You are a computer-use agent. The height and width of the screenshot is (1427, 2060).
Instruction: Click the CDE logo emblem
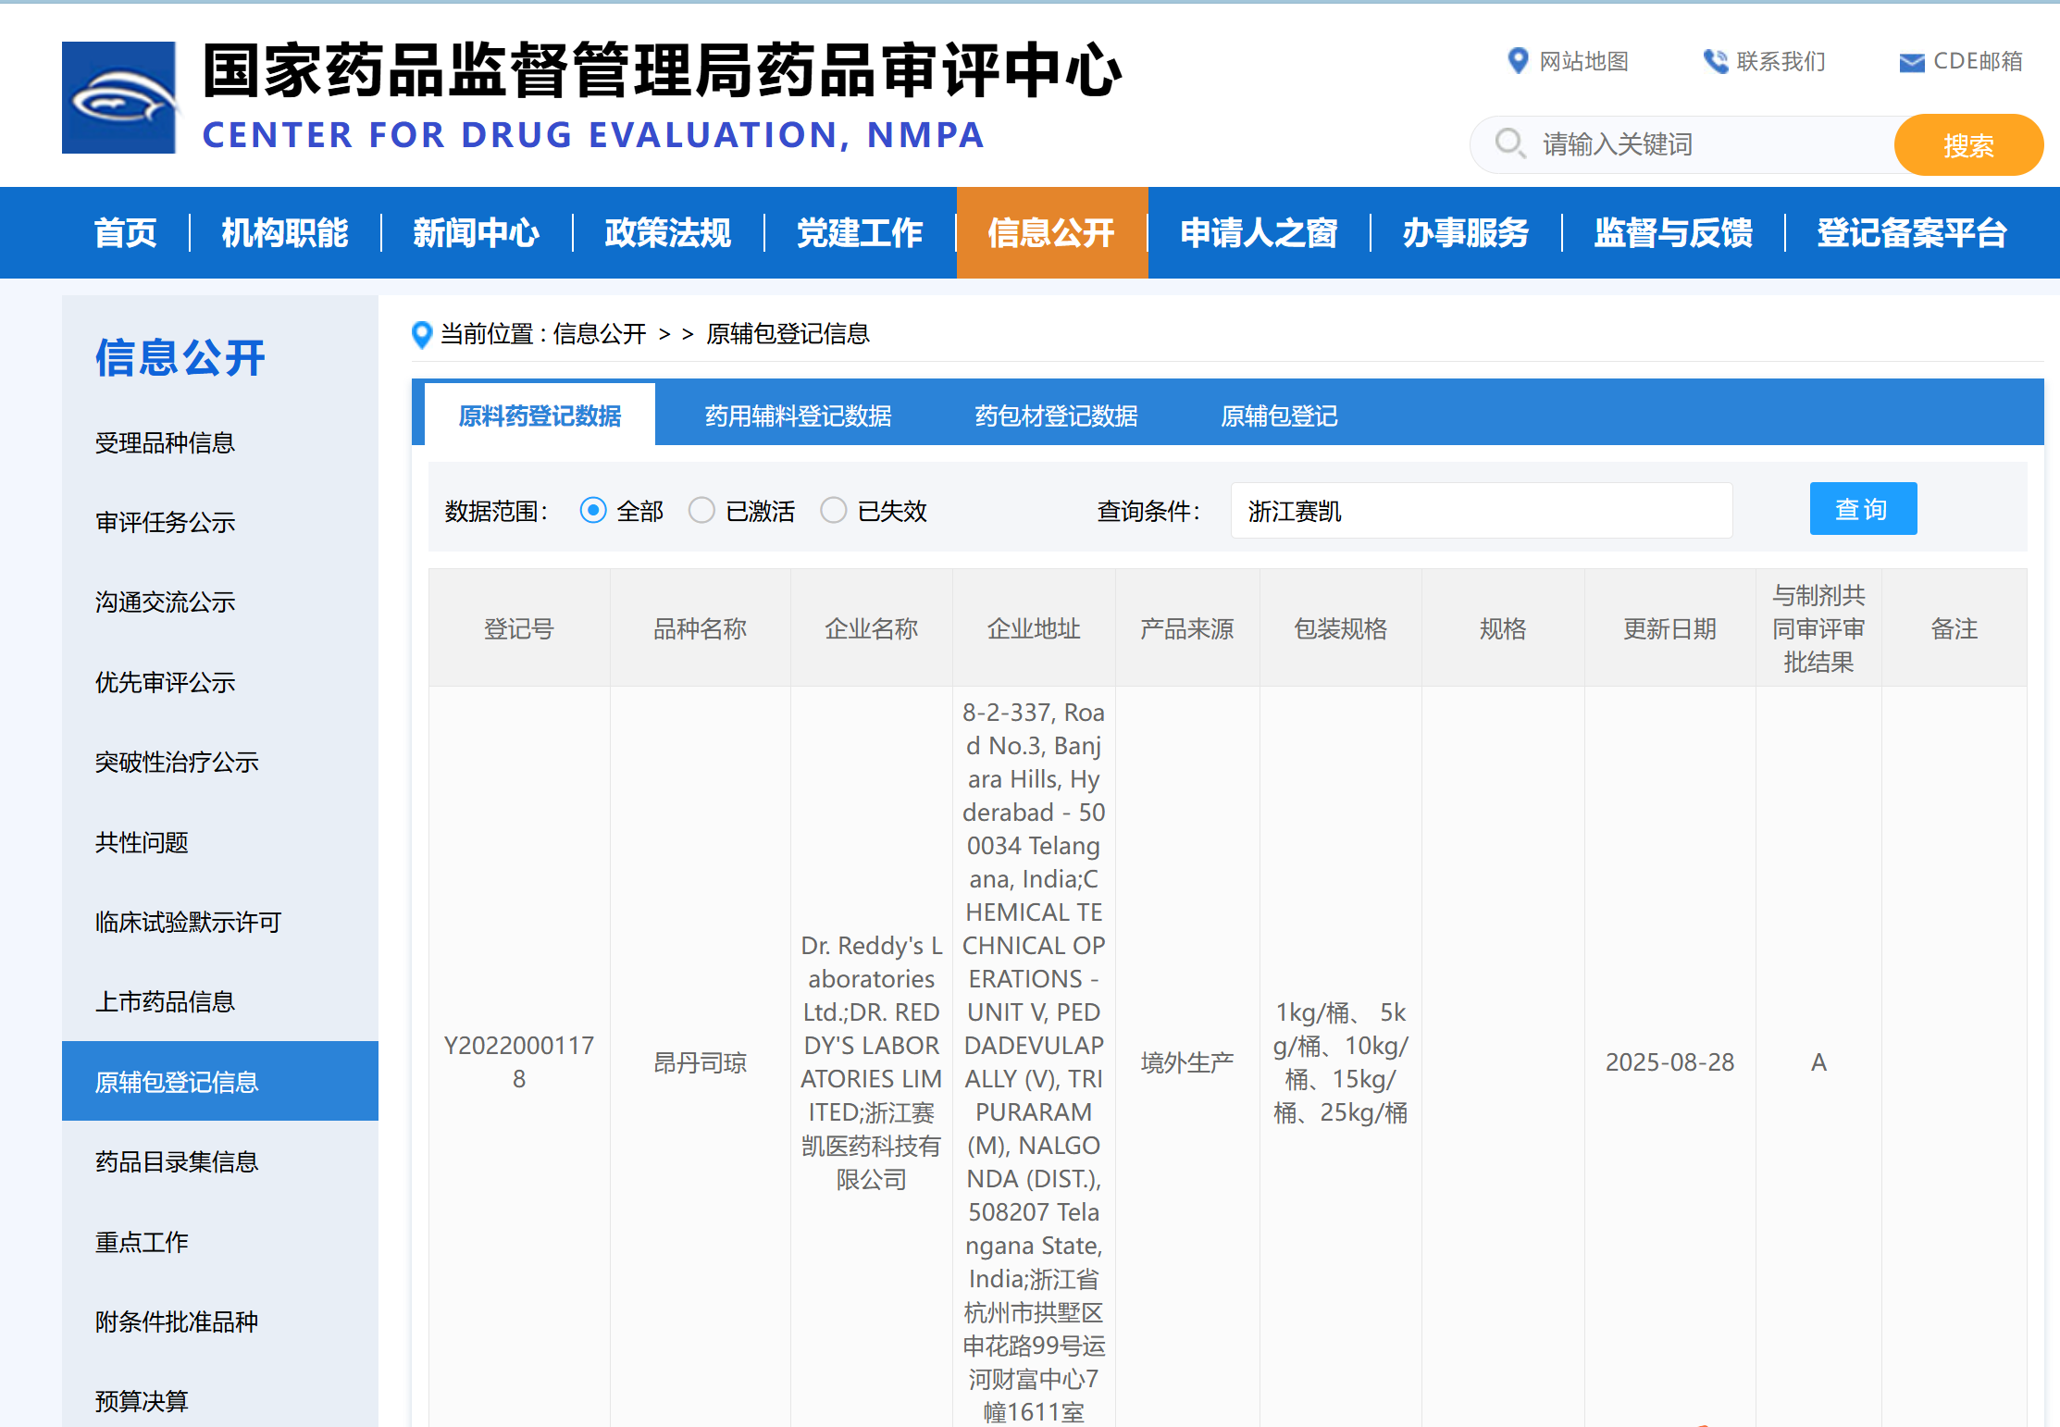pyautogui.click(x=118, y=97)
